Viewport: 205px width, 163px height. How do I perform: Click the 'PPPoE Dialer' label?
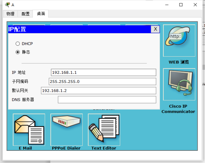pyautogui.click(x=66, y=148)
